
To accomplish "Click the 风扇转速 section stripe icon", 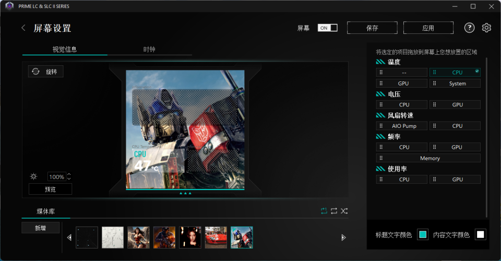I will pos(380,115).
